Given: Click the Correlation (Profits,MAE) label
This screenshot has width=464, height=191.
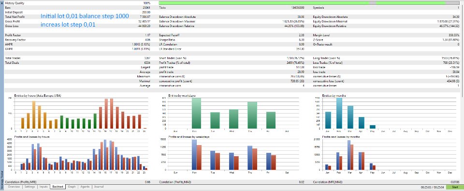Looking at the screenshot, I should click(x=174, y=182).
